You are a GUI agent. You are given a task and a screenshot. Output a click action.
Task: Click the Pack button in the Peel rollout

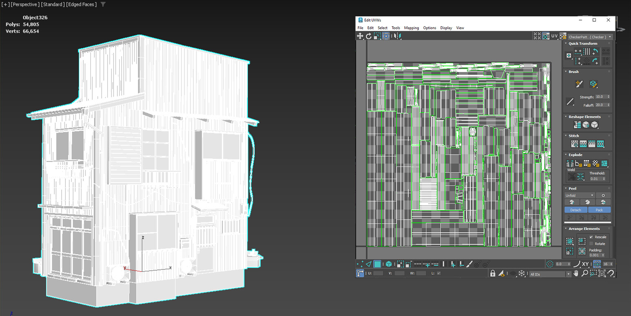pos(599,210)
